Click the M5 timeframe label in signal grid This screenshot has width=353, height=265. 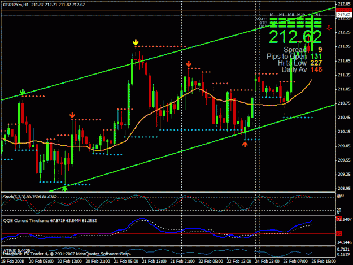click(281, 15)
